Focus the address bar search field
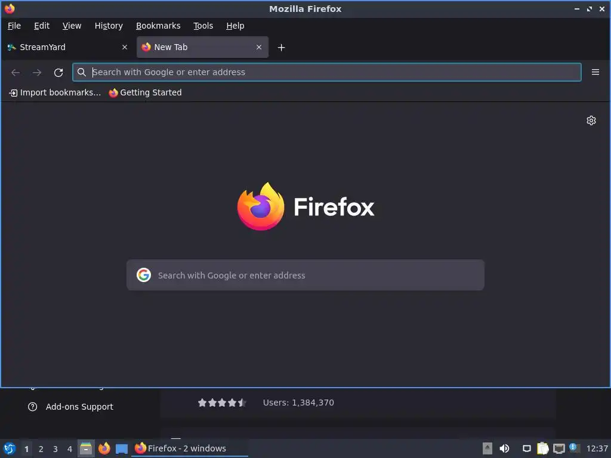Viewport: 611px width, 458px height. (326, 72)
